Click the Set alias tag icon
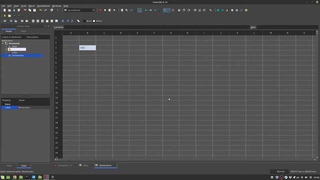Image resolution: width=320 pixels, height=180 pixels. tap(78, 21)
